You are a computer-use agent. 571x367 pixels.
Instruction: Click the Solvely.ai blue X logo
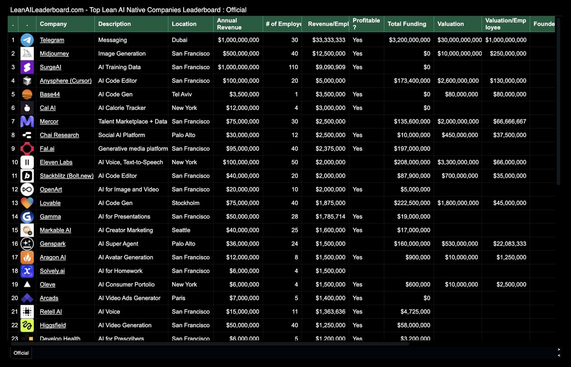coord(27,271)
